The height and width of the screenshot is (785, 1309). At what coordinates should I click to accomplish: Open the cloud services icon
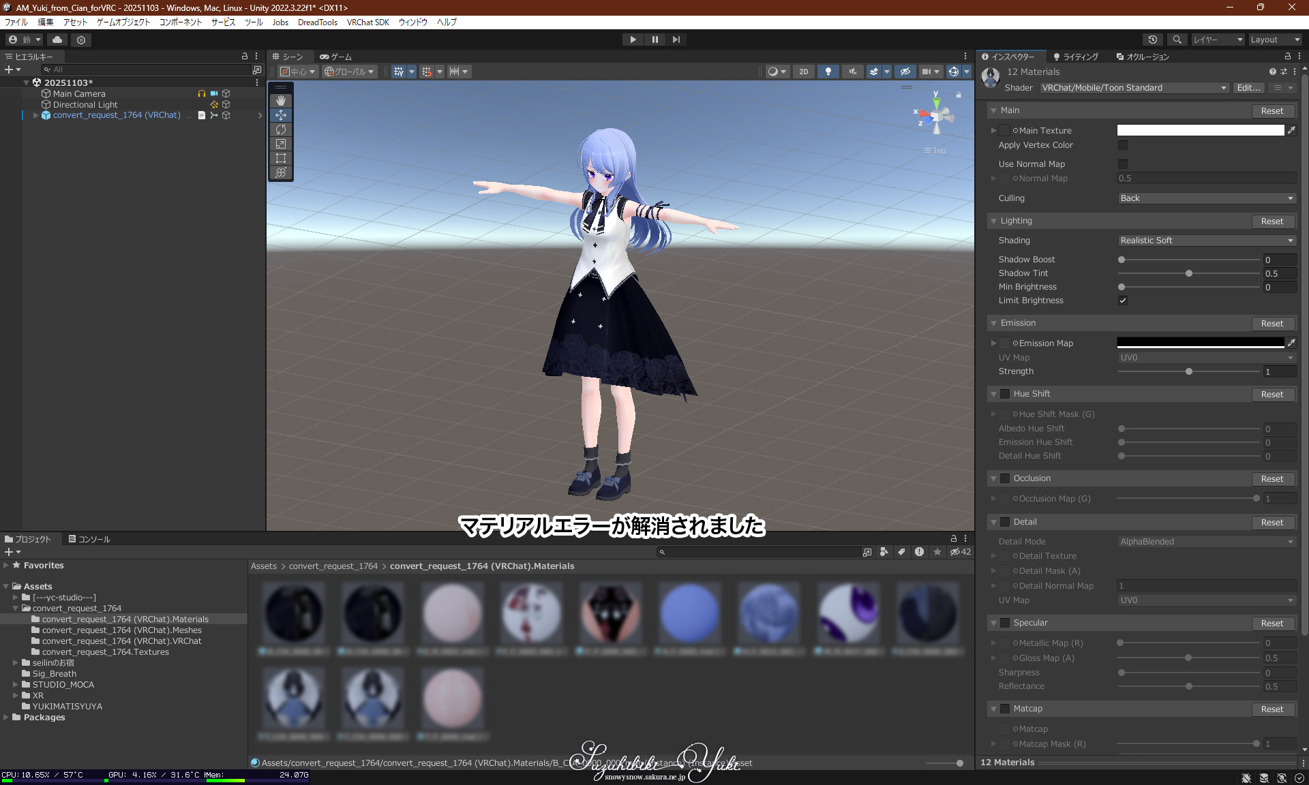tap(57, 40)
